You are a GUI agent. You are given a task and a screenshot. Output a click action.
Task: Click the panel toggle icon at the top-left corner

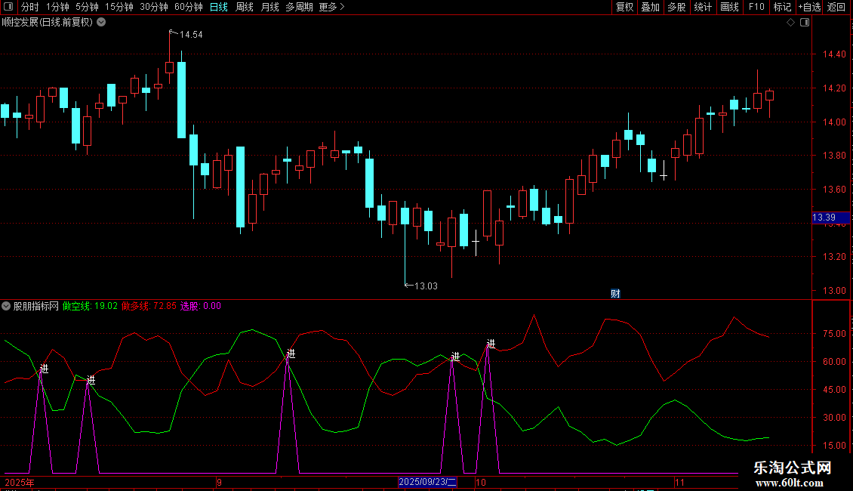pyautogui.click(x=8, y=7)
